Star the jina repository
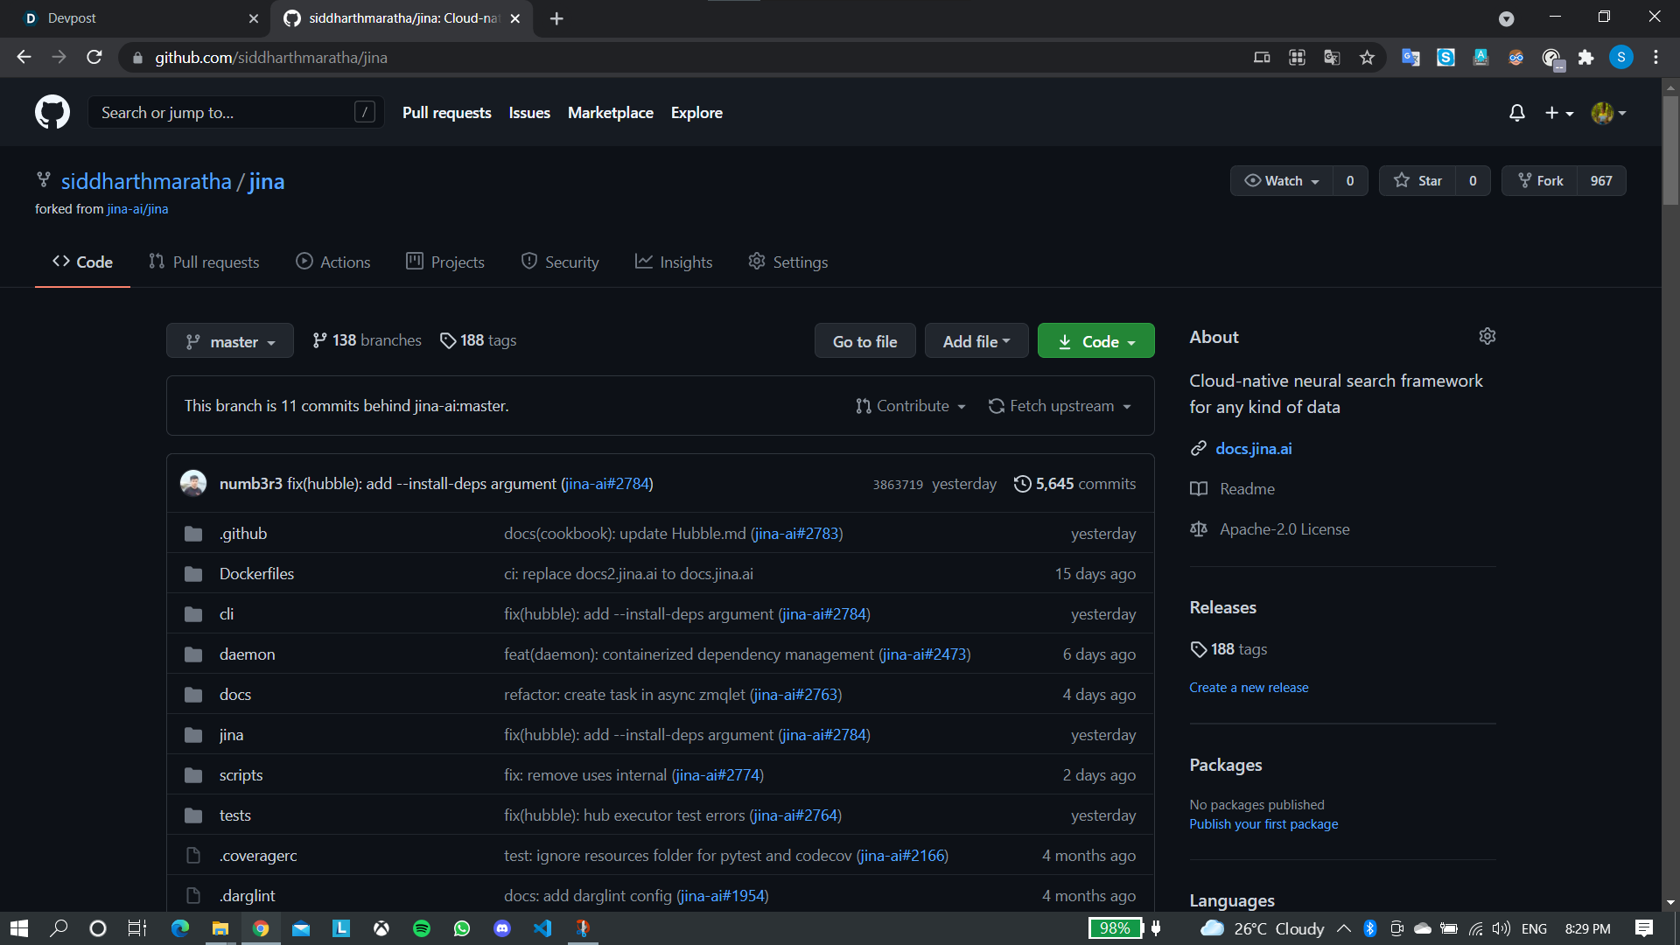Viewport: 1680px width, 945px height. point(1418,181)
